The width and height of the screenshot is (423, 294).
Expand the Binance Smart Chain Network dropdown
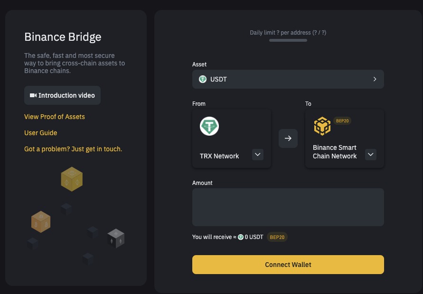[371, 155]
